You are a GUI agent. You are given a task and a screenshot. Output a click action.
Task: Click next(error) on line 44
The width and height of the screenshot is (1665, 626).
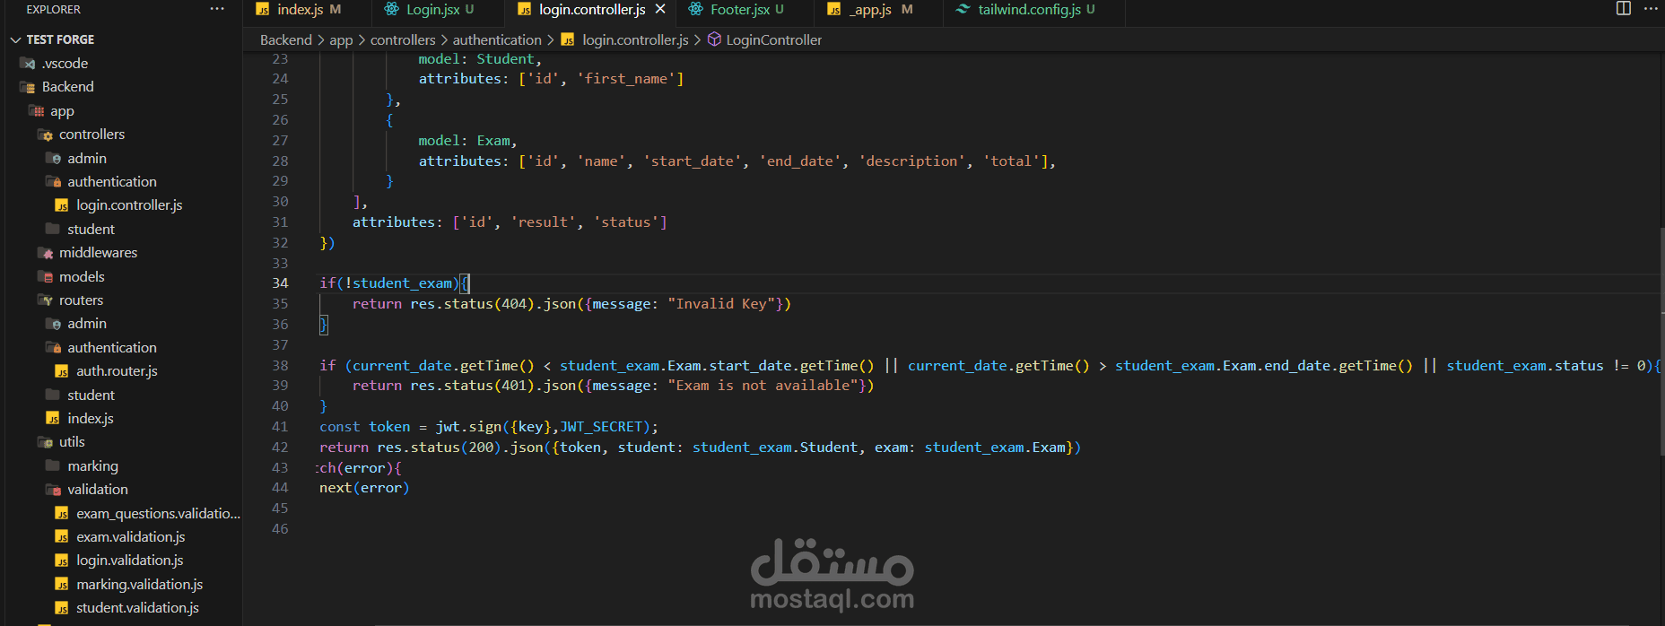(x=364, y=488)
